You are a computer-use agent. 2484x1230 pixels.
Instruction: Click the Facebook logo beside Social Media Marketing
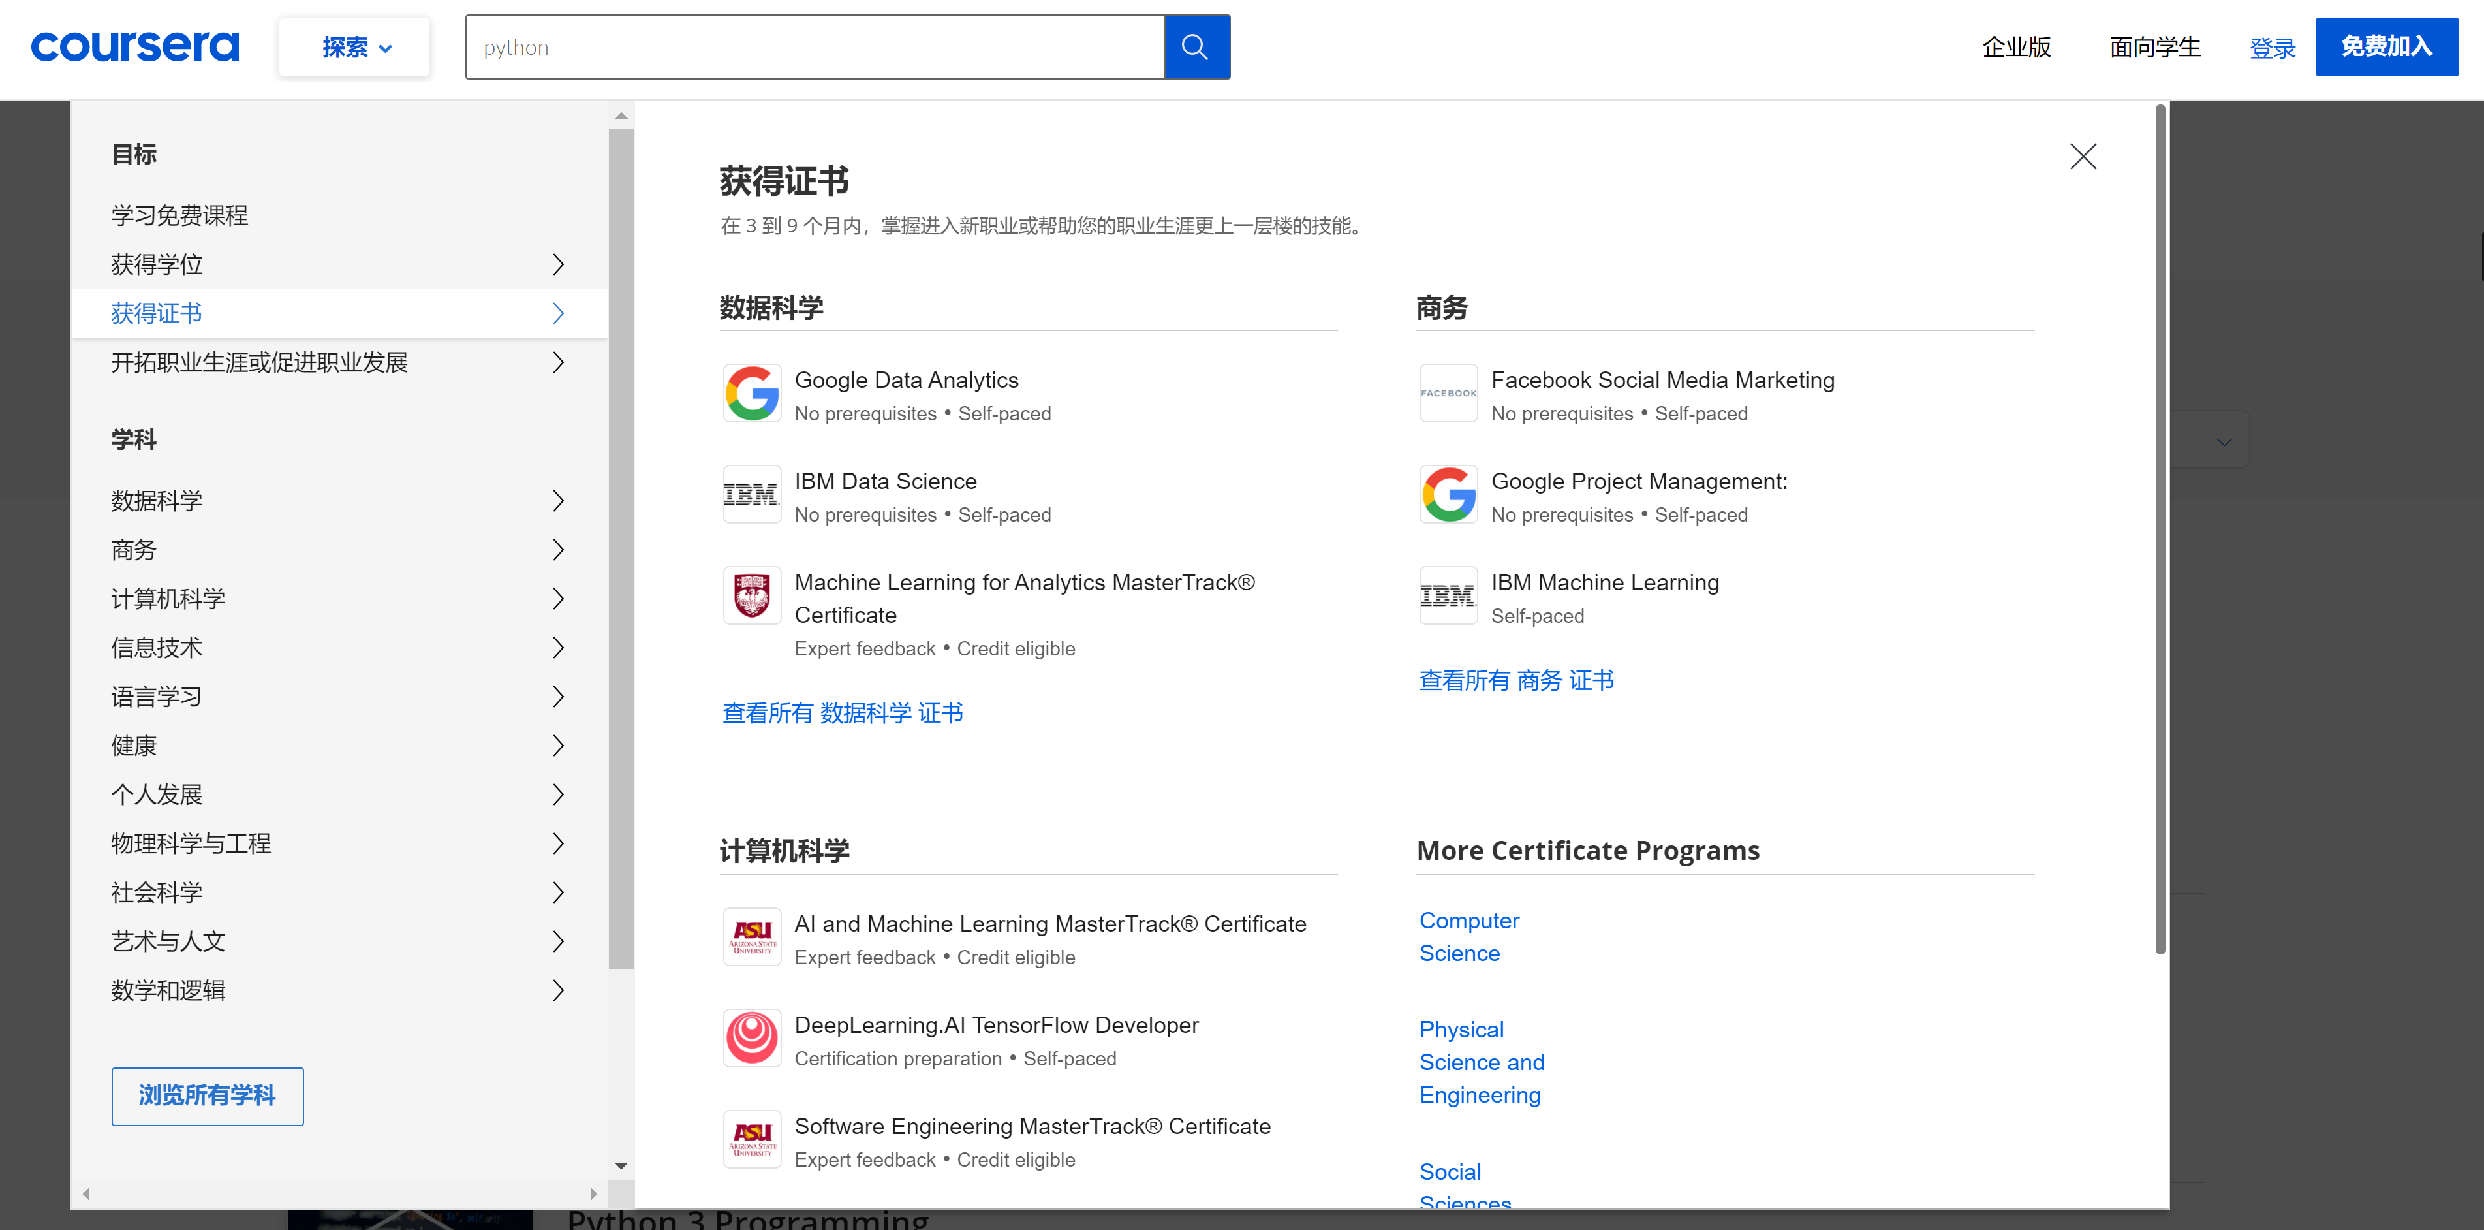tap(1448, 394)
